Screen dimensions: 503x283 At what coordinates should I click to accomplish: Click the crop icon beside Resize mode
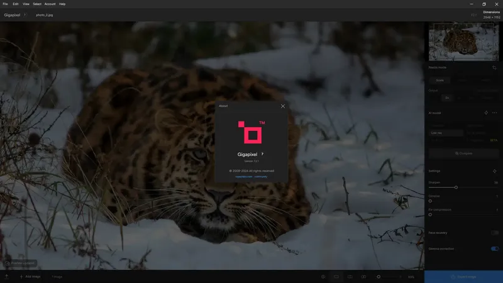pos(494,68)
